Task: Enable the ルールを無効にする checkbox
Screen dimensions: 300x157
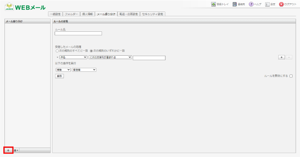Action: 291,76
